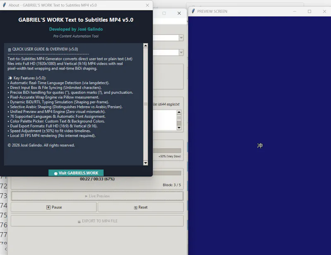Screen dimensions: 331x255
Task: Close the main generator window behind About
Action: 179,13
